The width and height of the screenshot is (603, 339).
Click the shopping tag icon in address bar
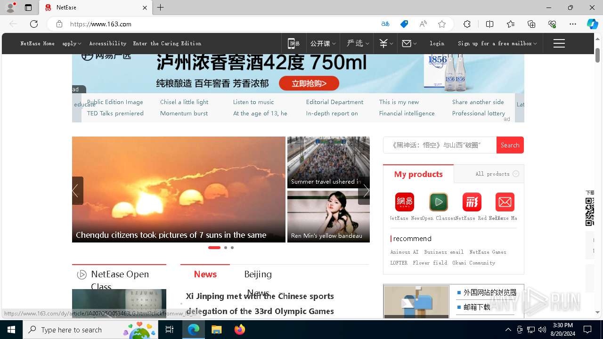[404, 24]
